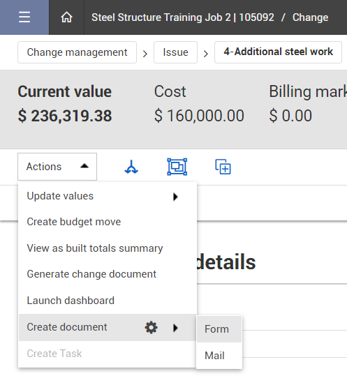
Task: Click the duplicate/add copy toolbar icon
Action: click(x=223, y=167)
